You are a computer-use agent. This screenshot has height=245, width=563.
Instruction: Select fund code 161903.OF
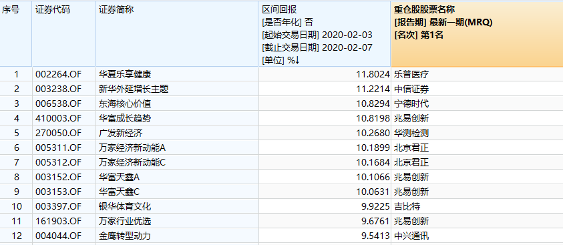(59, 221)
